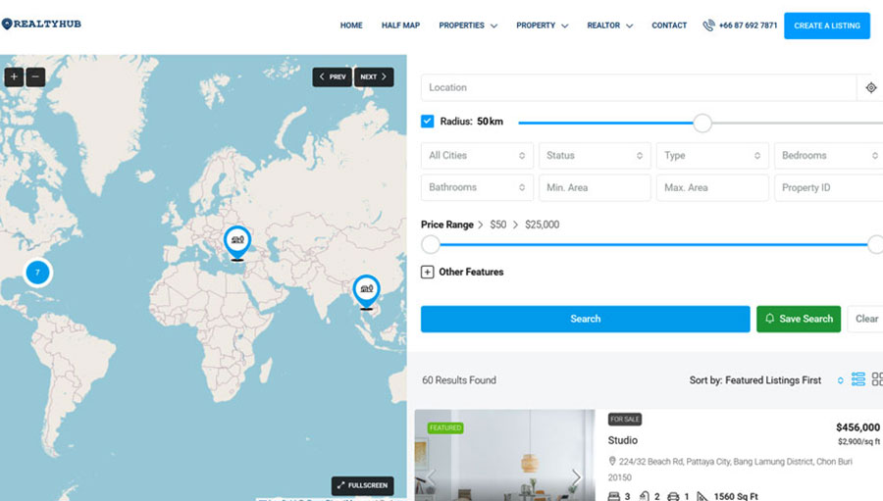Switch to grid view layout icon
The height and width of the screenshot is (501, 883).
[x=877, y=379]
